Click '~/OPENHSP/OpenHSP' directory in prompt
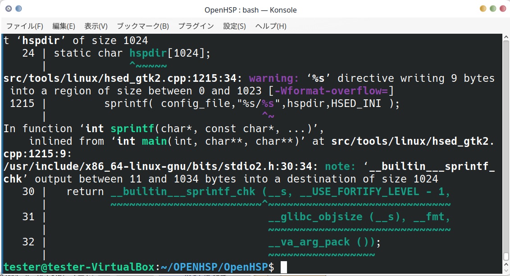This screenshot has height=276, width=510. 214,267
